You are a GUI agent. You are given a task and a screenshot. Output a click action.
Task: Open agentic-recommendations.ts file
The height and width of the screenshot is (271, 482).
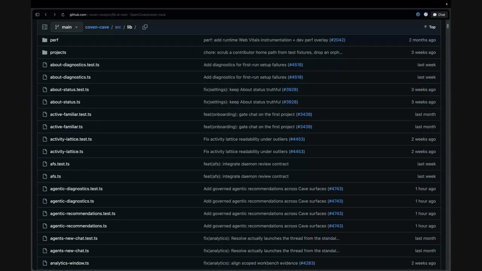coord(78,226)
